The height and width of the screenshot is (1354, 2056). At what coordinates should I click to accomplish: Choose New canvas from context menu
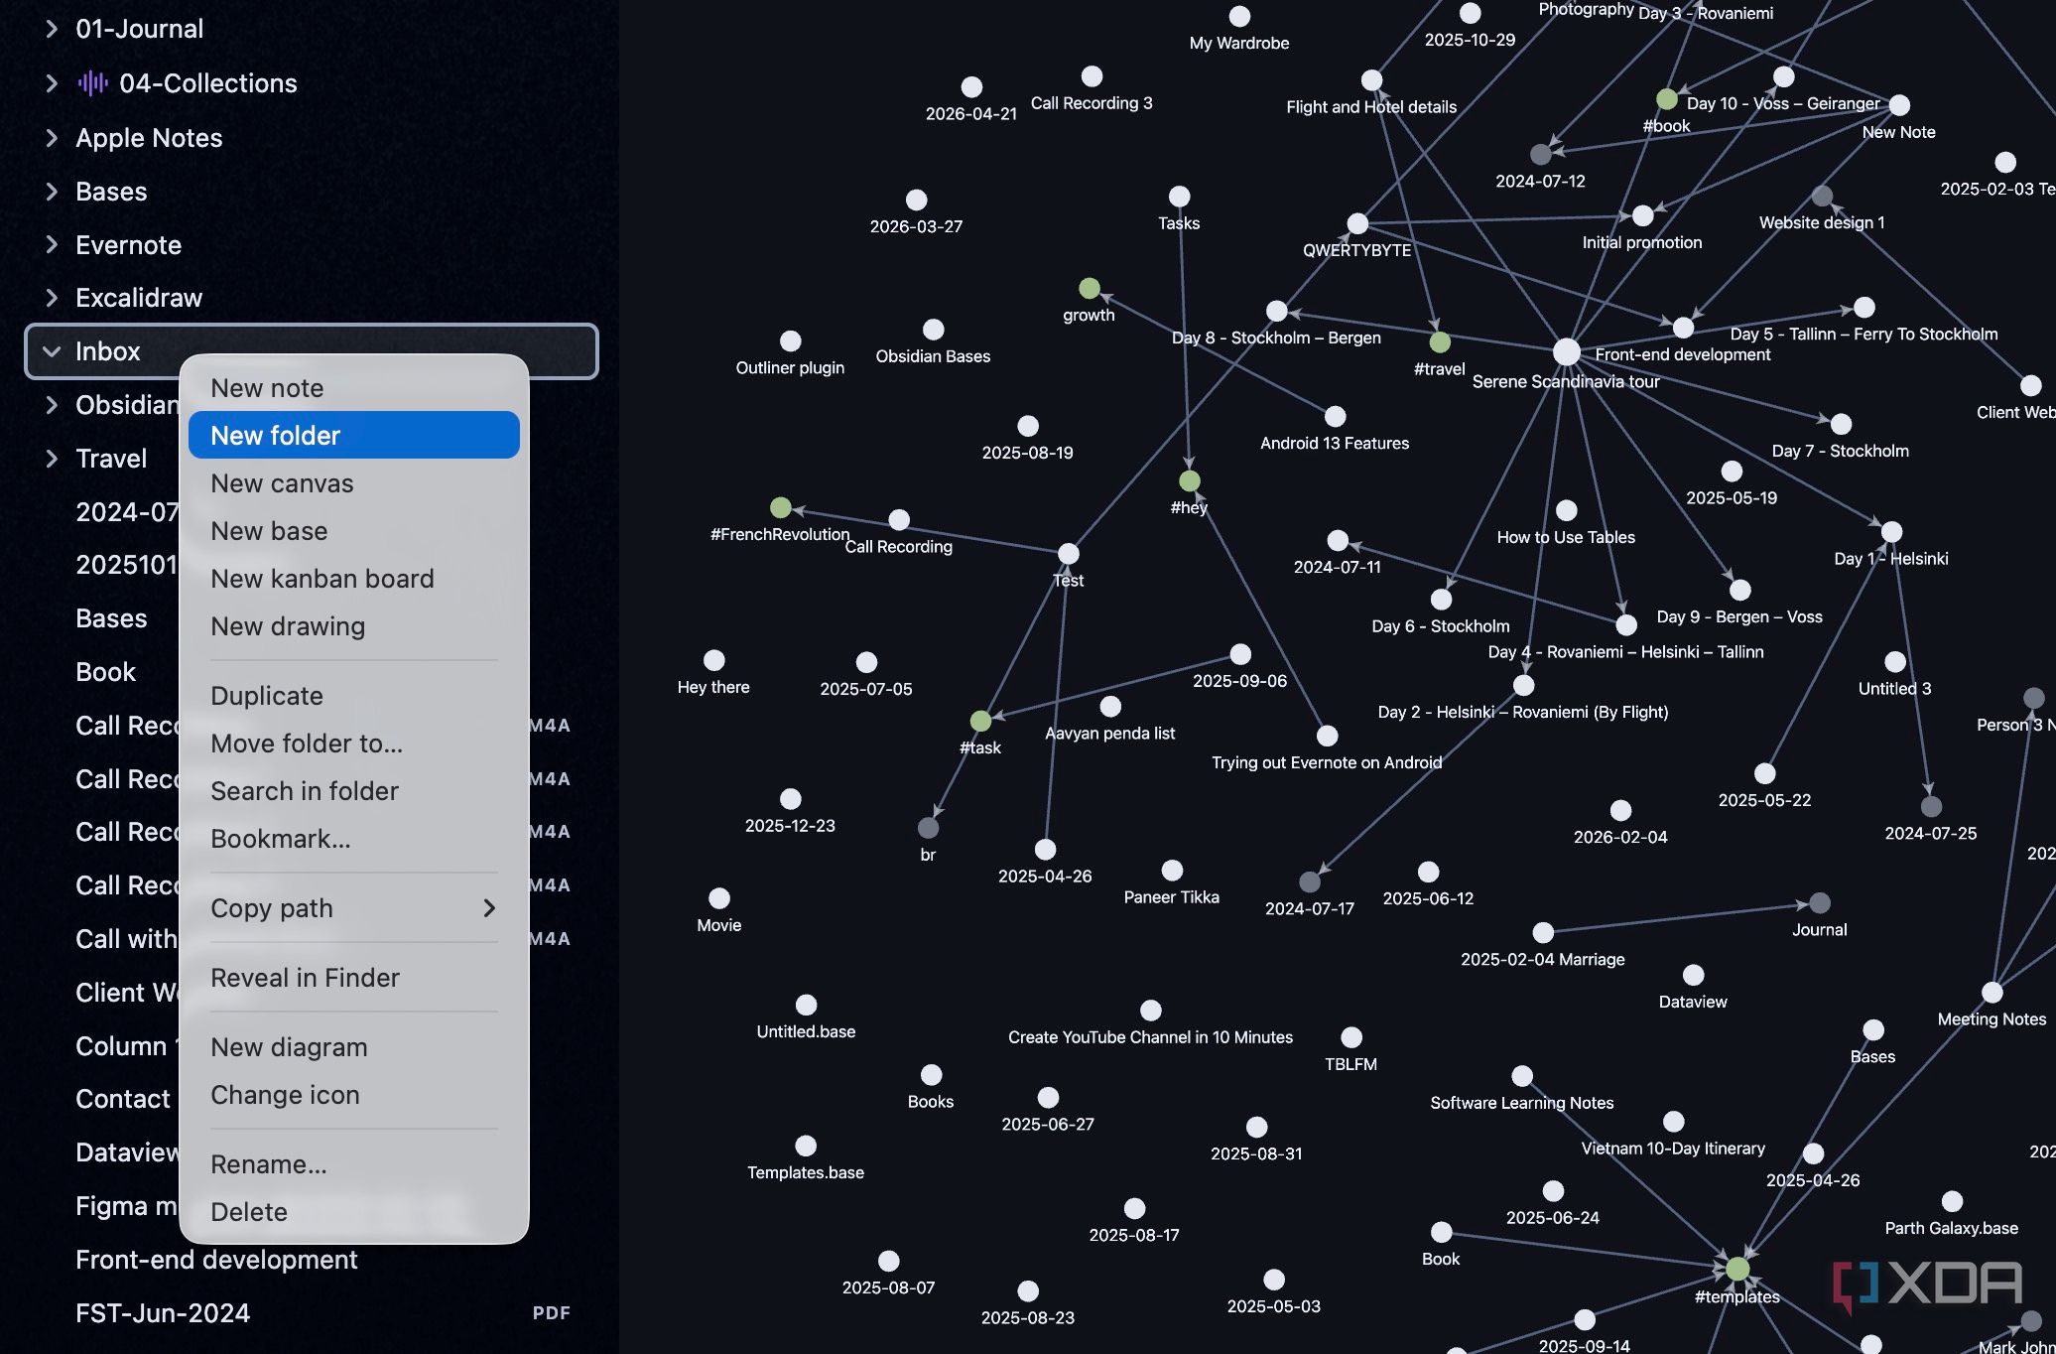pos(354,483)
